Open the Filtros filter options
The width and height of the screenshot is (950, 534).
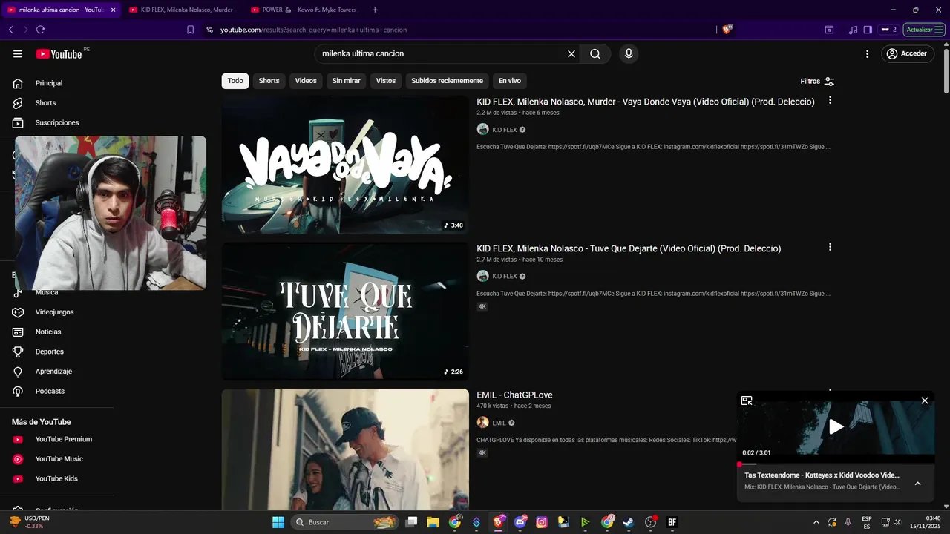[x=817, y=82]
